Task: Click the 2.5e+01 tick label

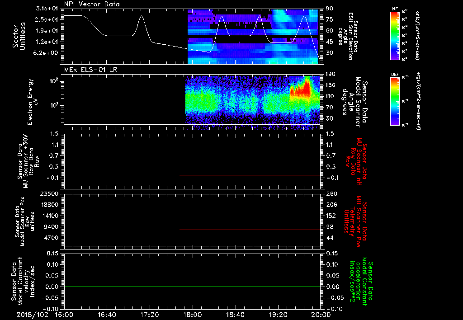Action: 47,19
